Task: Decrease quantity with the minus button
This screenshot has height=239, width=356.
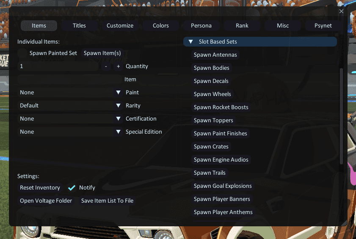Action: click(106, 66)
